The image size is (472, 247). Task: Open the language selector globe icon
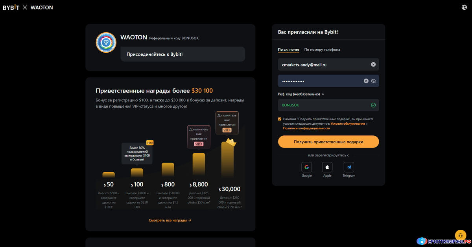(x=464, y=7)
